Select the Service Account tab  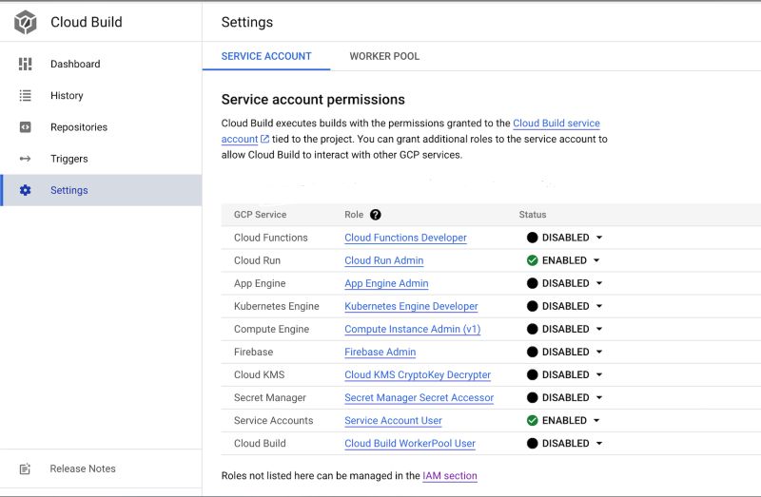pos(266,56)
